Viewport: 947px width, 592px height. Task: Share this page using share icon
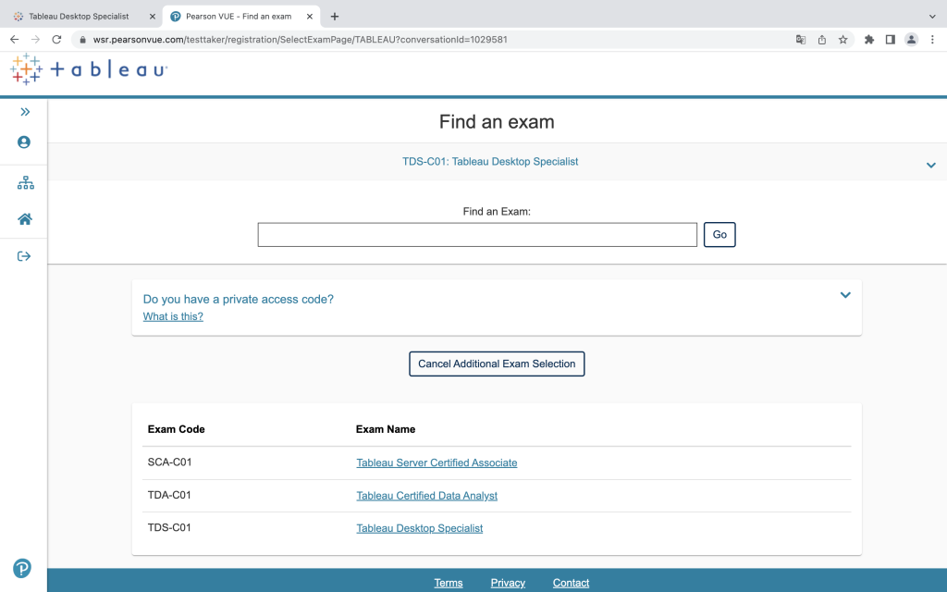[x=822, y=40]
